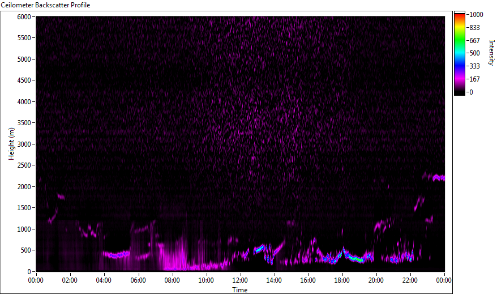
Task: Click the 14:00 time axis label
Action: pyautogui.click(x=274, y=280)
